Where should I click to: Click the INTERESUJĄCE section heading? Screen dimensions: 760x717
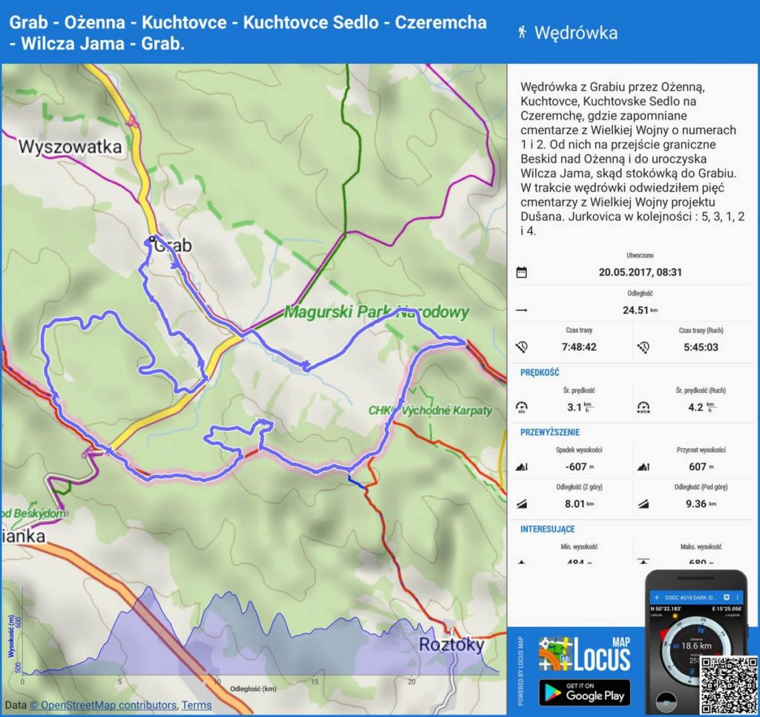(x=547, y=529)
